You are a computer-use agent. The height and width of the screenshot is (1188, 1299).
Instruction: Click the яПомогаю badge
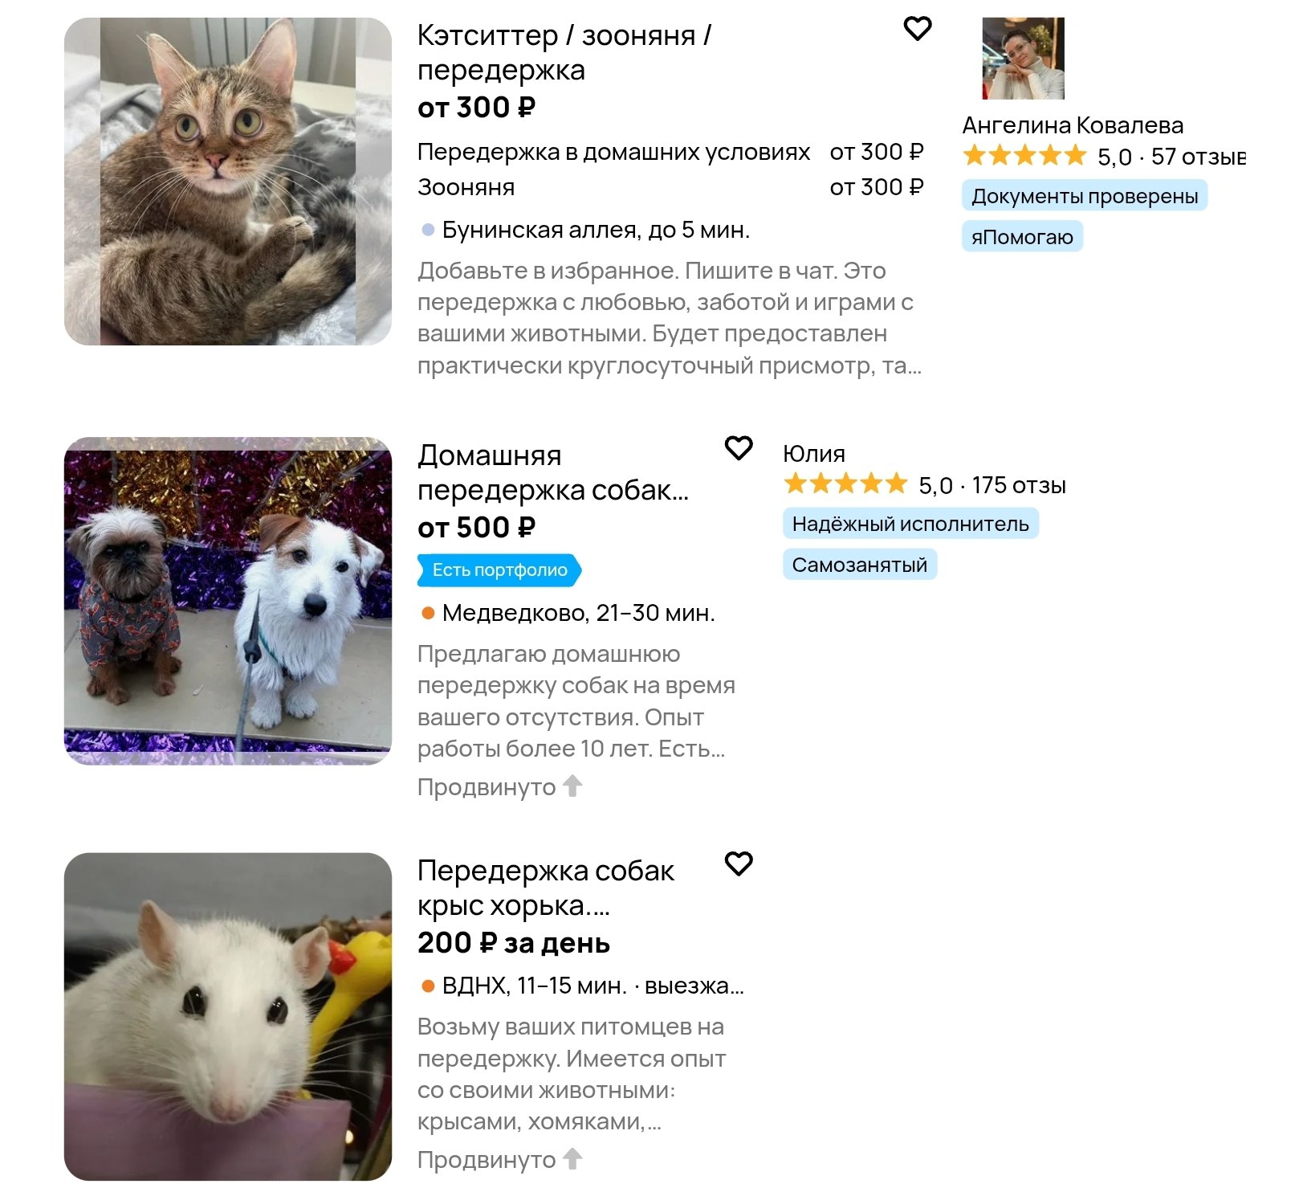click(x=1022, y=237)
